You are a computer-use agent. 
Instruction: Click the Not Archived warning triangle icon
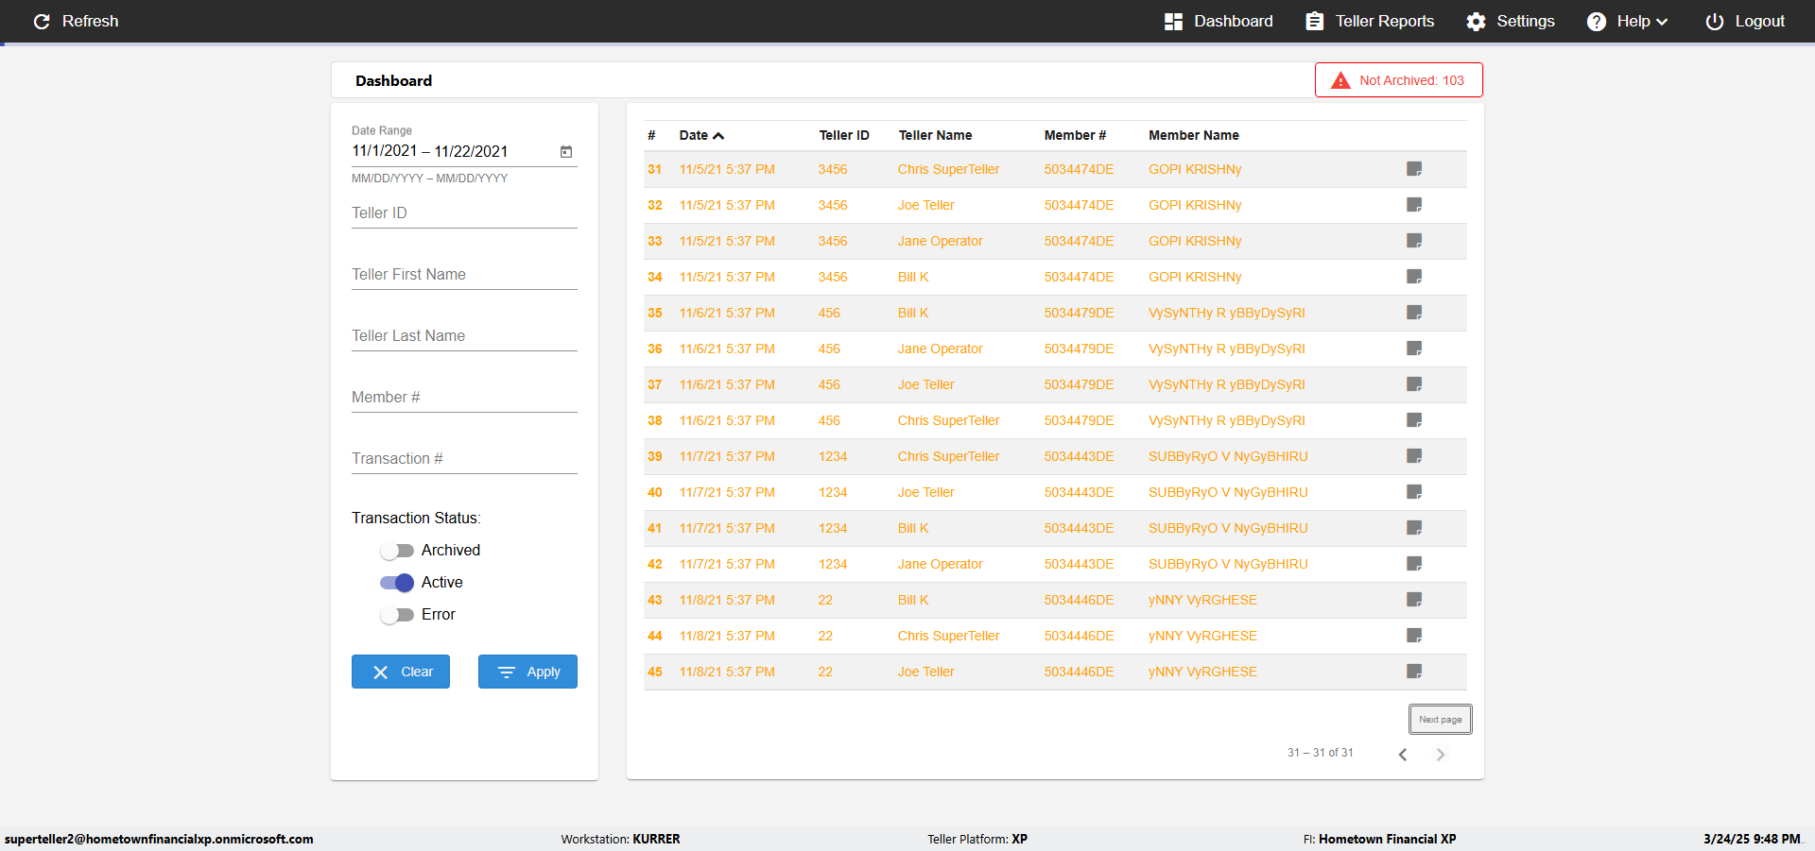click(x=1340, y=80)
